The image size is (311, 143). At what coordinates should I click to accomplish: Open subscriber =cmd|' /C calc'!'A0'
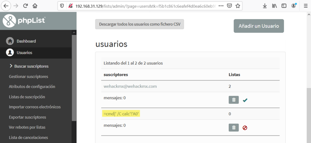(x=121, y=114)
